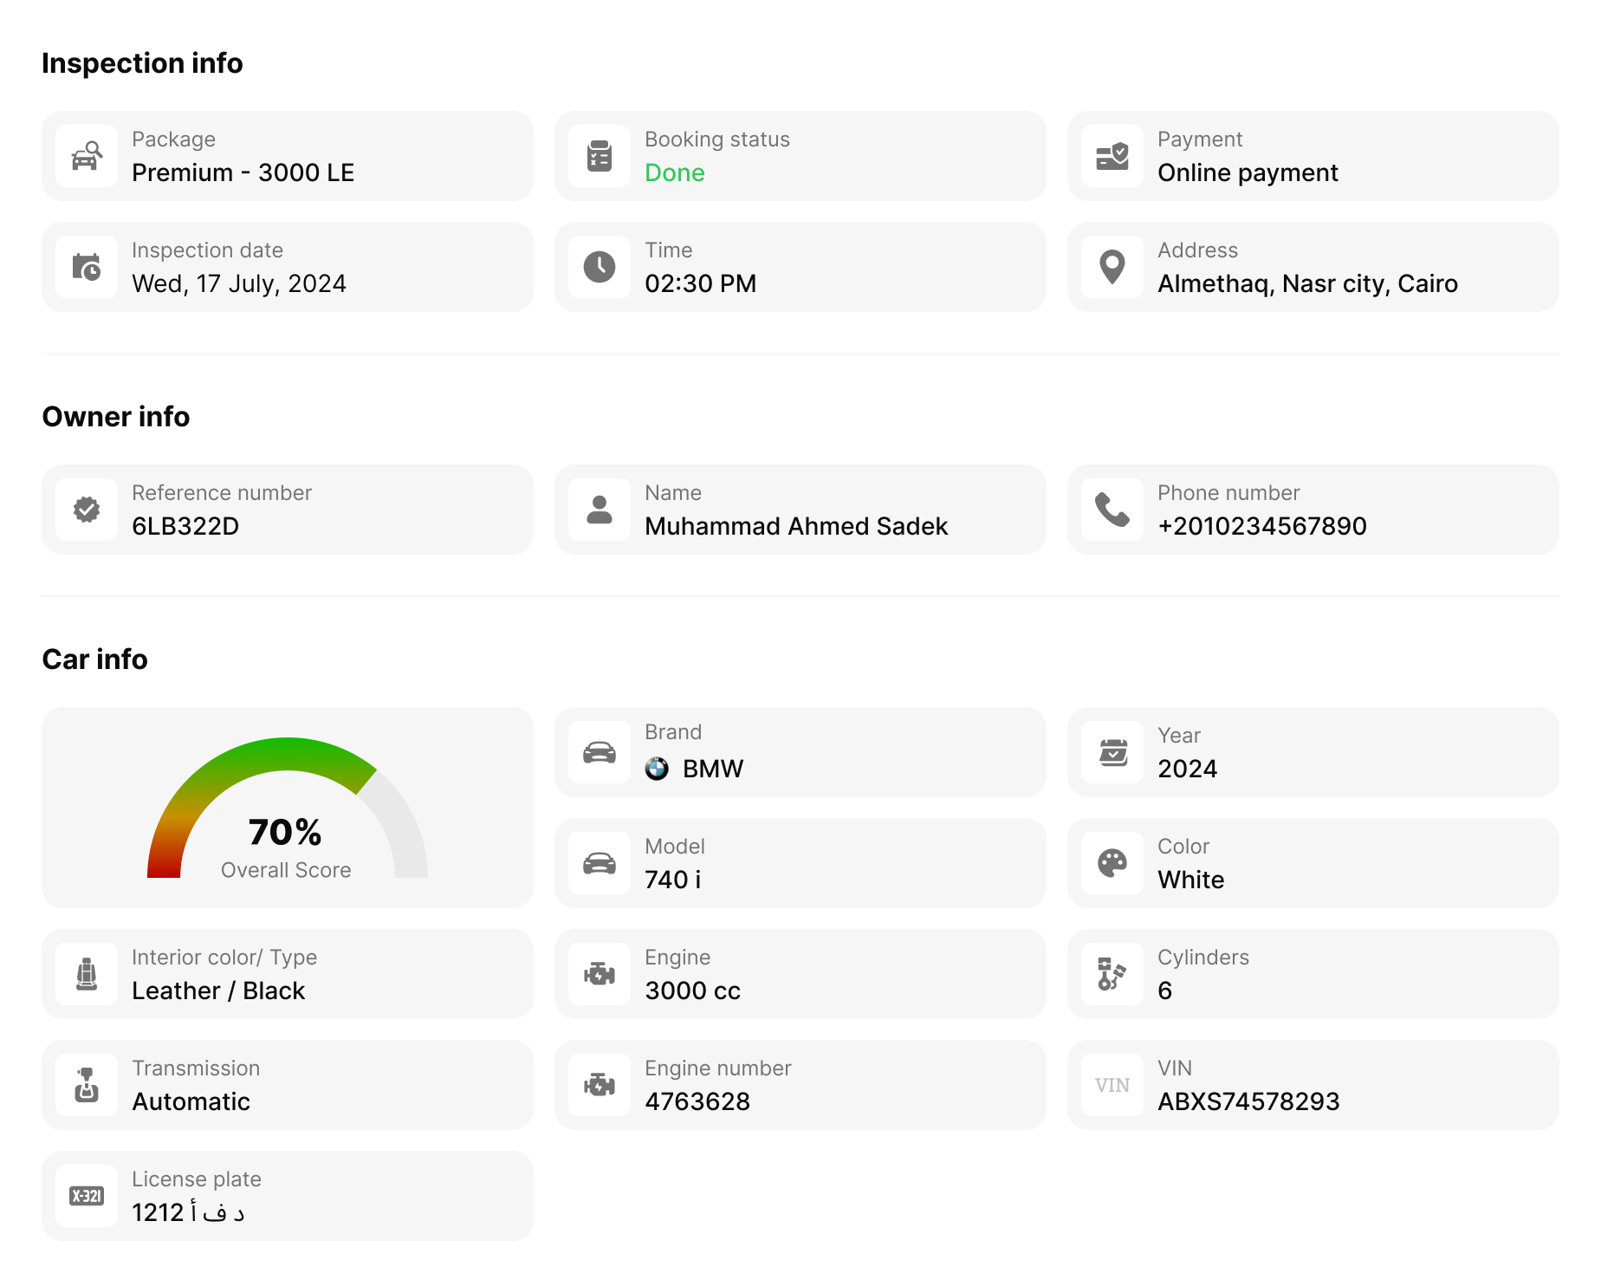Click the Cylinders piston icon
This screenshot has width=1601, height=1286.
tap(1112, 974)
